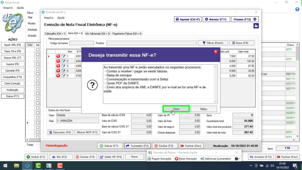
Task: Expand the Steps Recorder help dropdown arrow
Action: [240, 159]
